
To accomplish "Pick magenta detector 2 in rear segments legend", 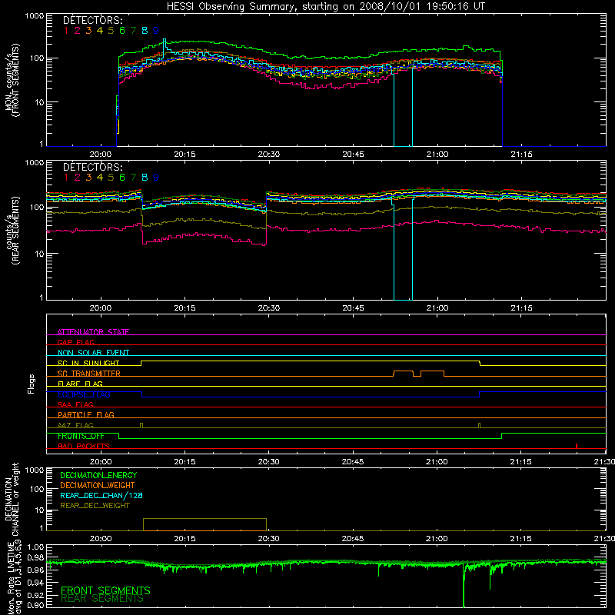I will [78, 178].
